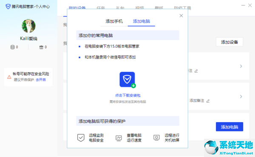255x157 pixels.
Task: Close the add device dialog
Action: 181,16
